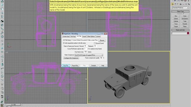This screenshot has height=107, width=191.
Task: Create a GeoSphere primitive
Action: [x=185, y=19]
